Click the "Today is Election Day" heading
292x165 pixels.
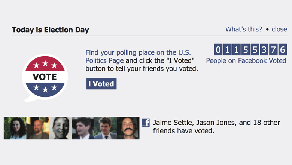point(51,30)
